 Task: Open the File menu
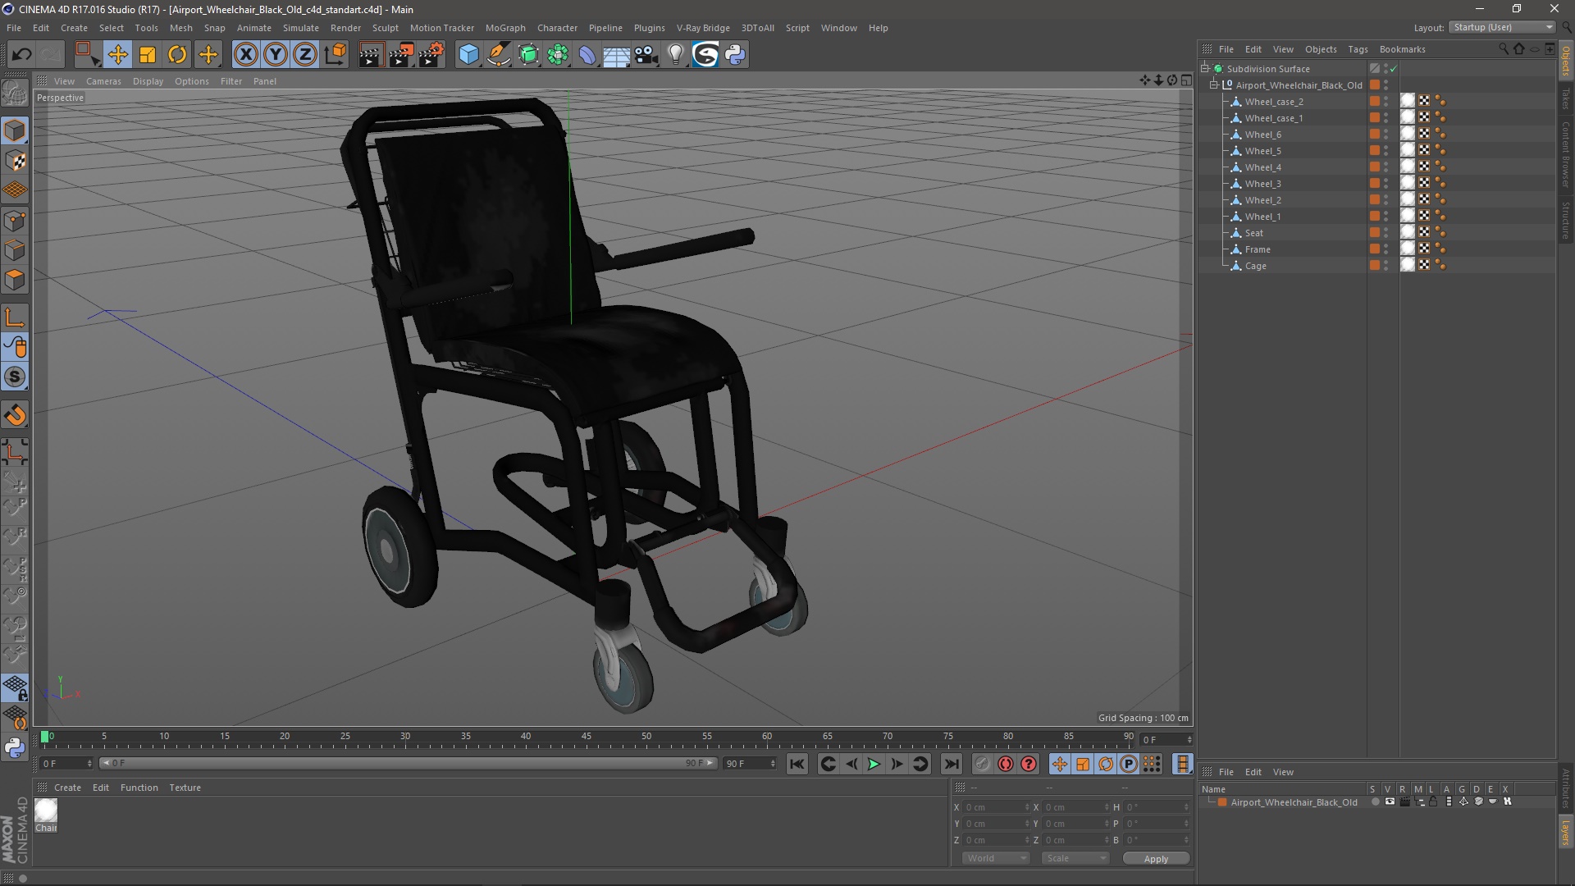point(14,28)
